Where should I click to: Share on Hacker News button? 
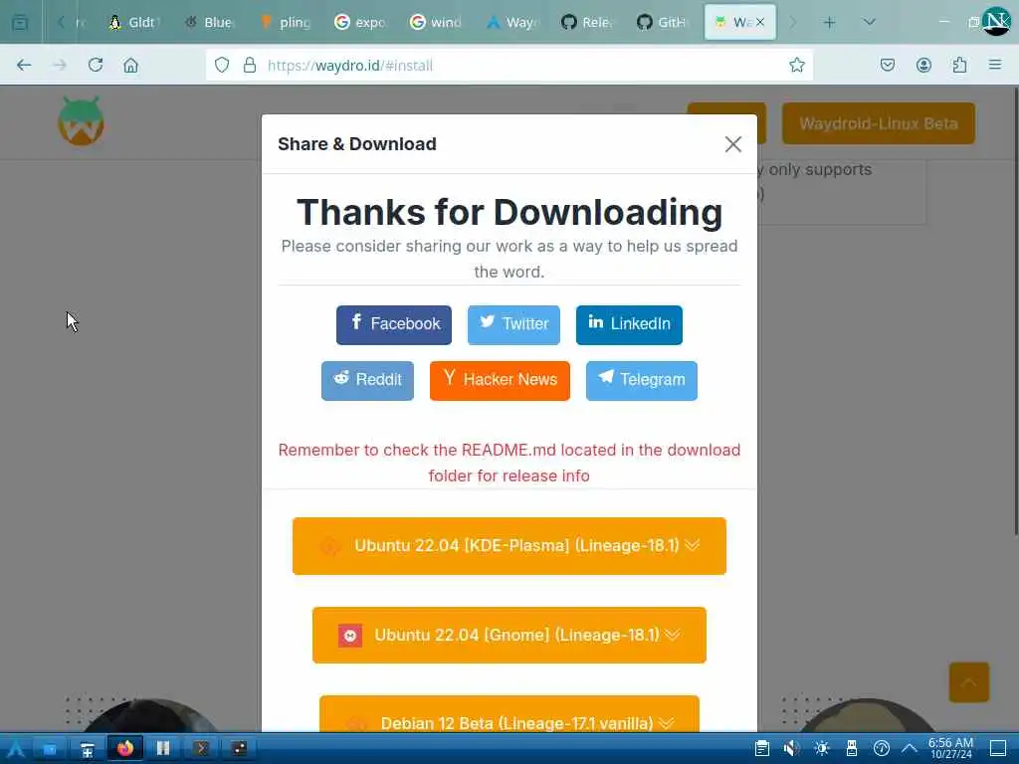coord(500,381)
